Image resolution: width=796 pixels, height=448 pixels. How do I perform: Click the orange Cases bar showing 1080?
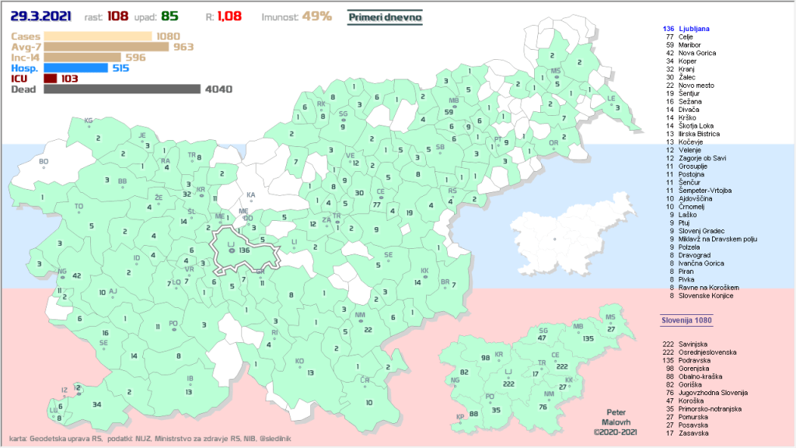tap(98, 36)
